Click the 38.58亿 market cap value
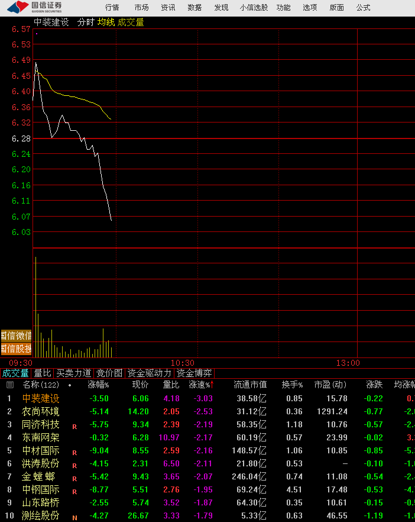The width and height of the screenshot is (415, 522). point(251,398)
